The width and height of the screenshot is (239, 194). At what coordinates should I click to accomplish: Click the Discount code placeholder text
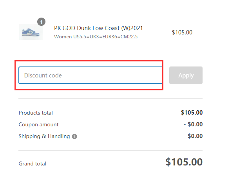click(43, 75)
